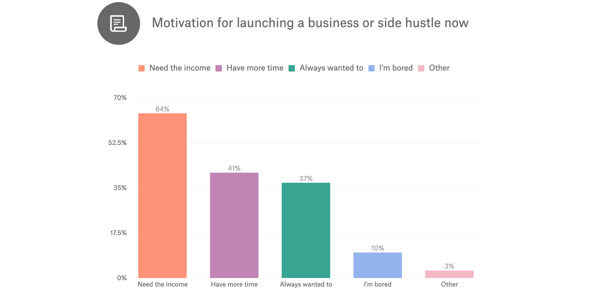This screenshot has width=603, height=293.
Task: Select the pink 3% Other bar
Action: (449, 274)
